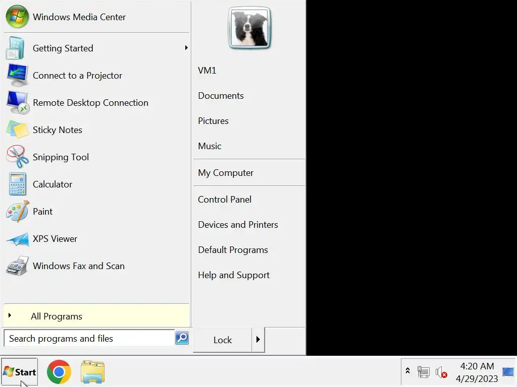Click the Windows Media Center label
Image resolution: width=517 pixels, height=387 pixels.
click(x=79, y=17)
